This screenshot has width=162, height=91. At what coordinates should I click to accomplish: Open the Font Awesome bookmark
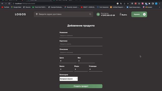[x=103, y=7]
